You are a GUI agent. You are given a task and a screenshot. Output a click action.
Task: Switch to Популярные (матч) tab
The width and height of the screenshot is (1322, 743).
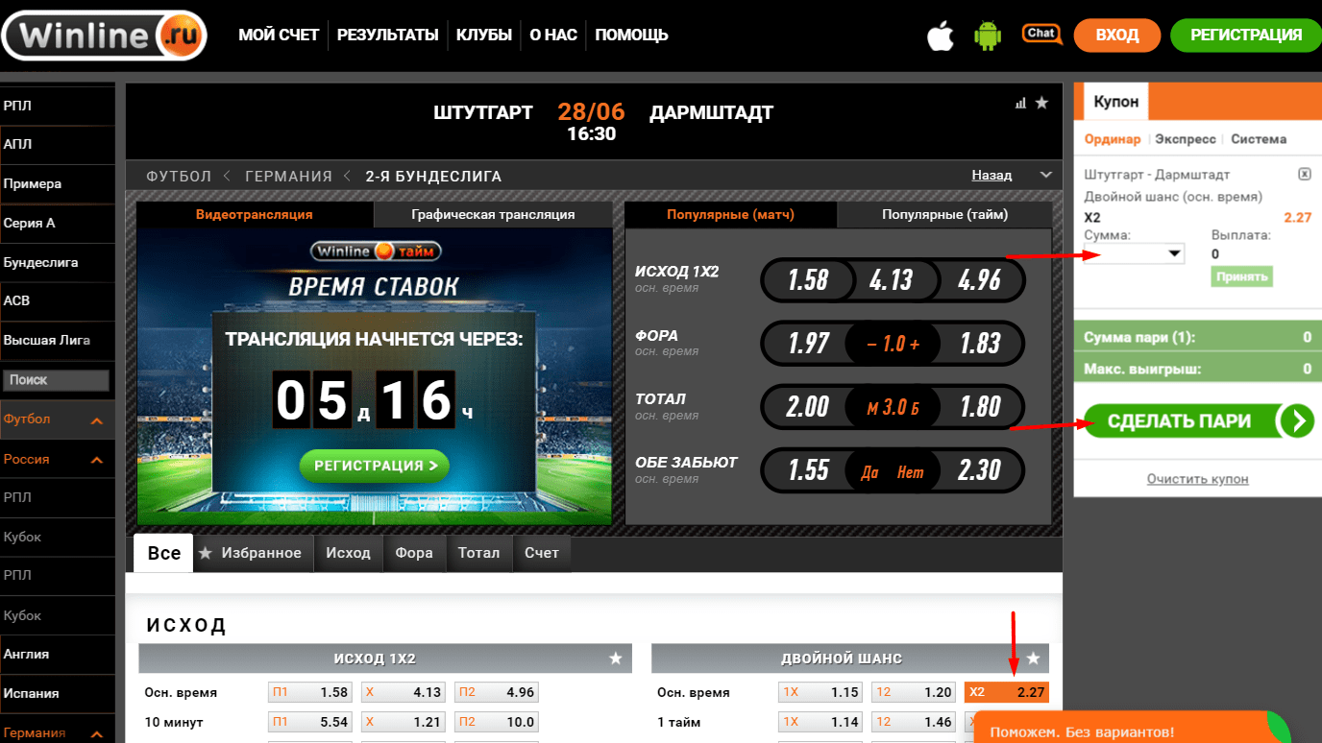pos(730,214)
